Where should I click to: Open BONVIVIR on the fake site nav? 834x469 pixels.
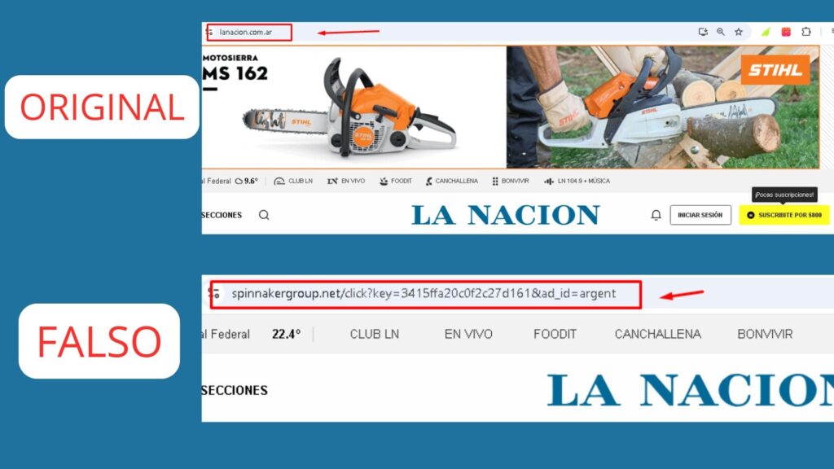pos(765,334)
